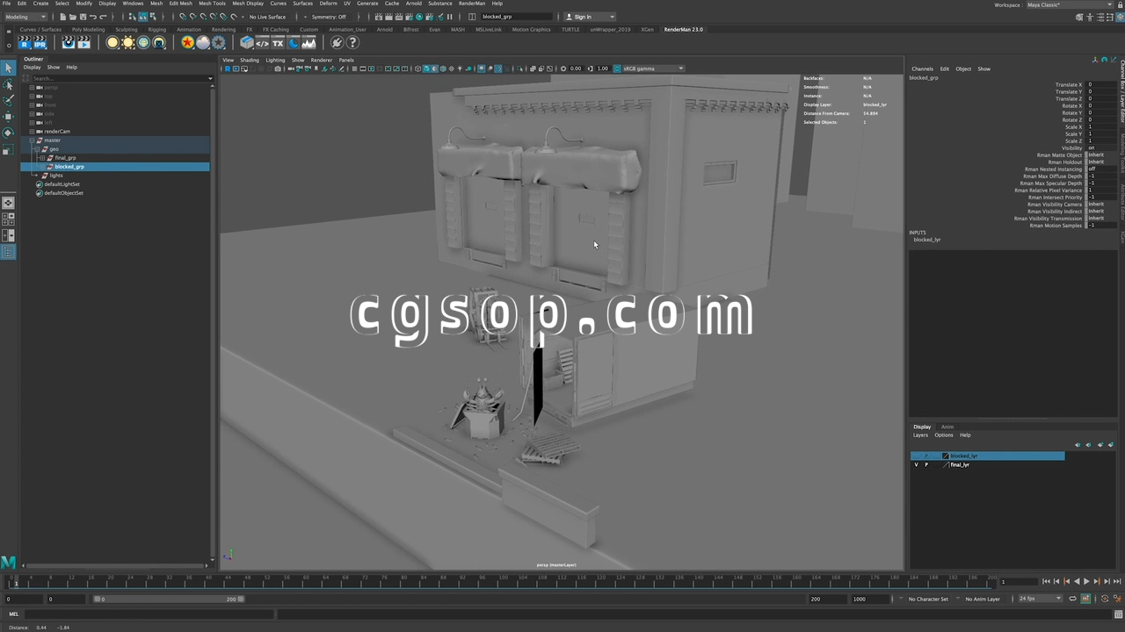Open the RenderMan menu in the menu bar
This screenshot has height=632, width=1125.
tap(472, 4)
